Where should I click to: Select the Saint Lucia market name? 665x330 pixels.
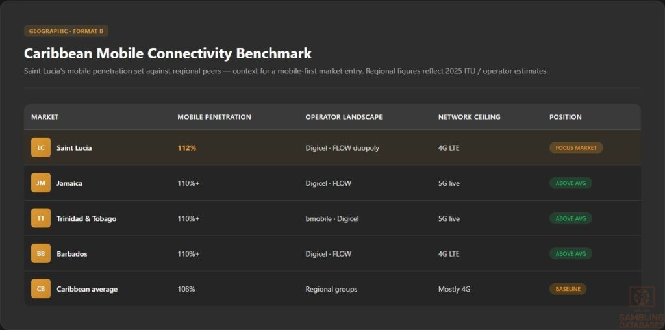coord(74,148)
